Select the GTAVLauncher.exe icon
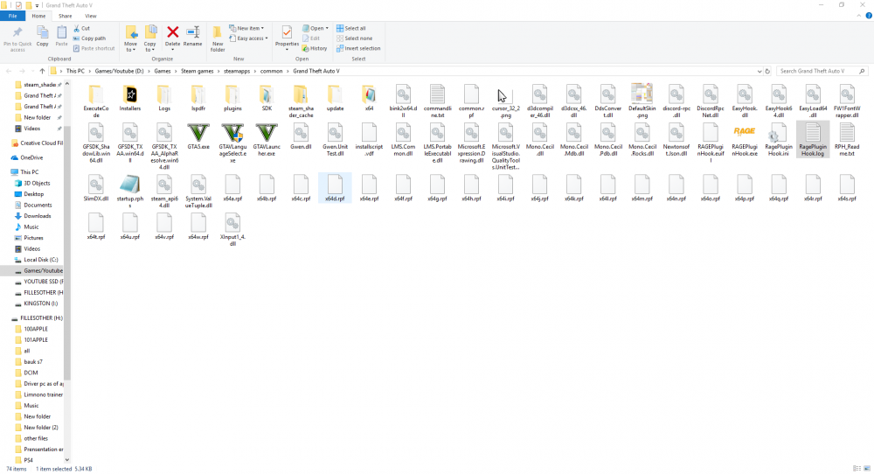This screenshot has height=474, width=874. pyautogui.click(x=266, y=133)
